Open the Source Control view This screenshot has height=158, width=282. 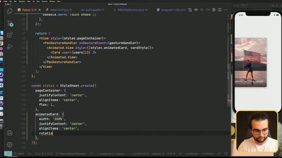pos(10,23)
